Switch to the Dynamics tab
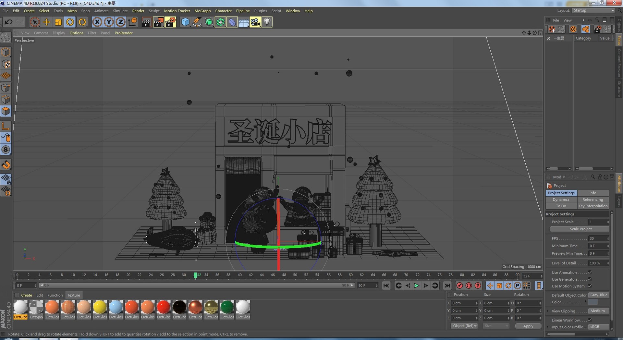The width and height of the screenshot is (623, 340). pyautogui.click(x=561, y=200)
